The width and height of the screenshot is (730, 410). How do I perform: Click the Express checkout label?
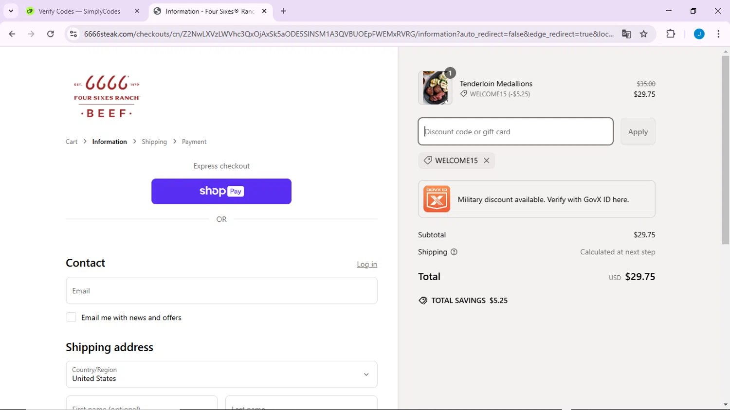point(221,166)
